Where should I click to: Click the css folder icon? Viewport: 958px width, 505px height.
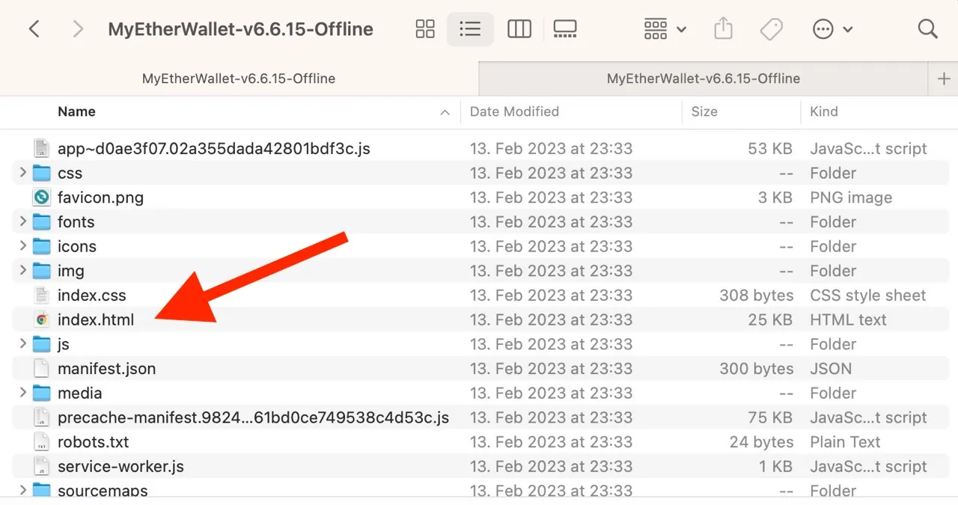(42, 173)
